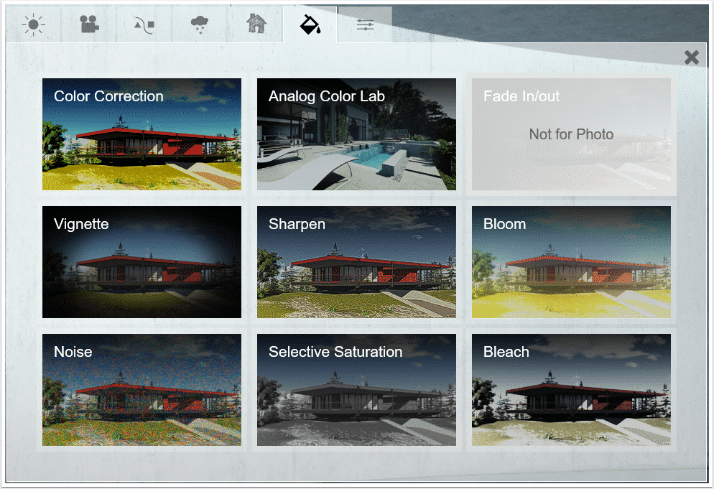Choose the Color Correction effect
This screenshot has width=714, height=489.
[142, 134]
